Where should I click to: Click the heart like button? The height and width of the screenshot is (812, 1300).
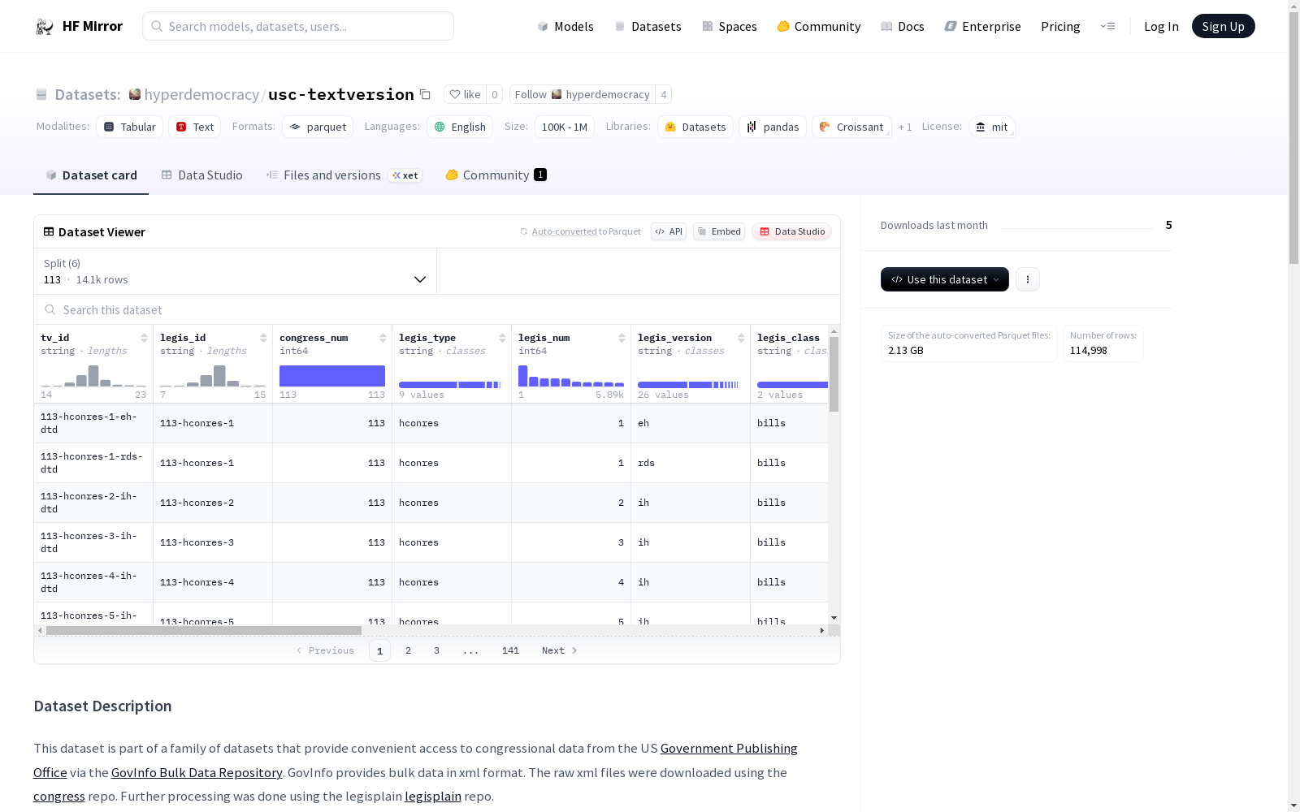(x=465, y=94)
